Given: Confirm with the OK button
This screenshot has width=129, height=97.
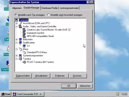Looking at the screenshot, I should point(69,86).
